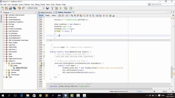Switch editor to Design view
This screenshot has height=98, width=175.
(x=47, y=16)
